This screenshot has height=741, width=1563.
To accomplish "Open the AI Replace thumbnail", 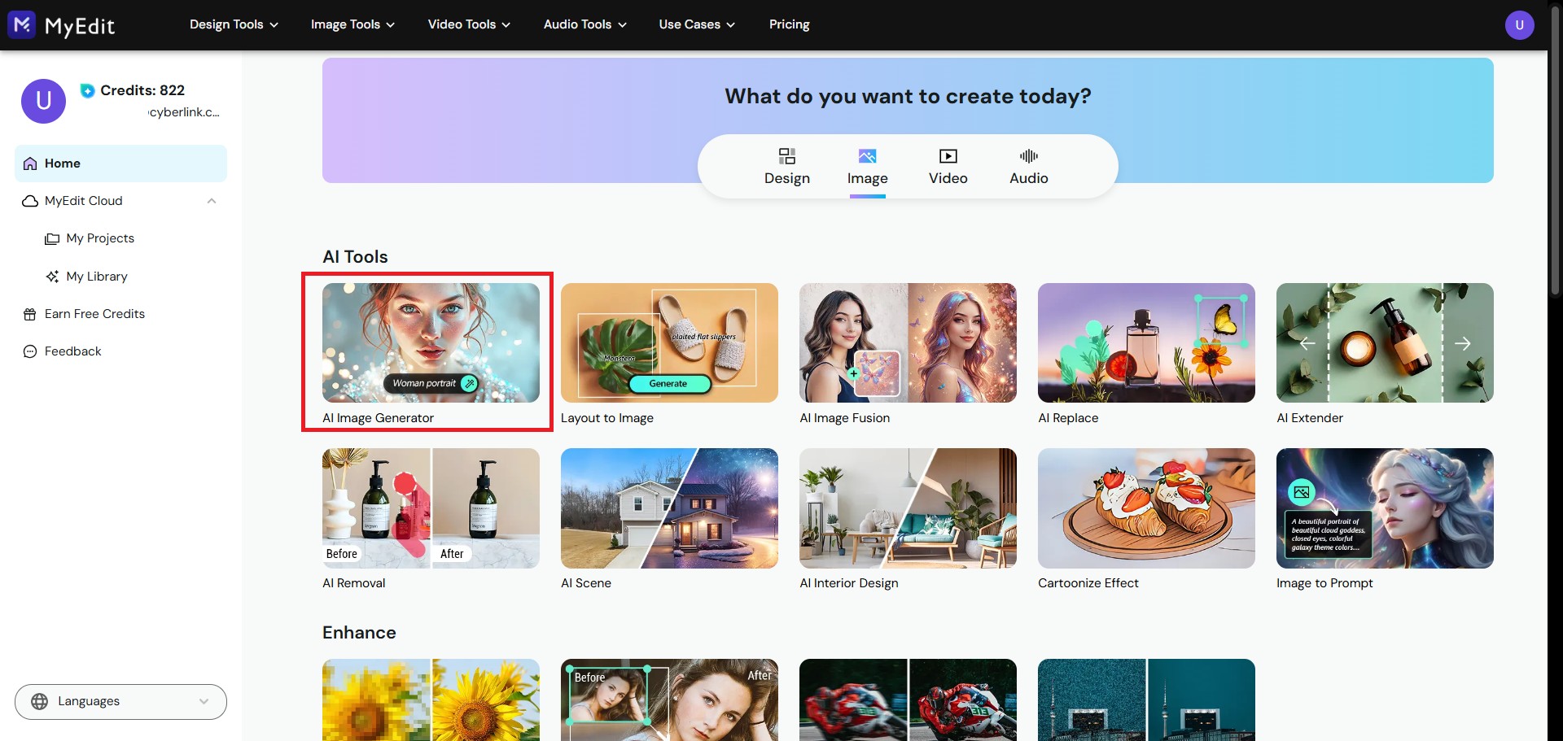I will pyautogui.click(x=1146, y=342).
